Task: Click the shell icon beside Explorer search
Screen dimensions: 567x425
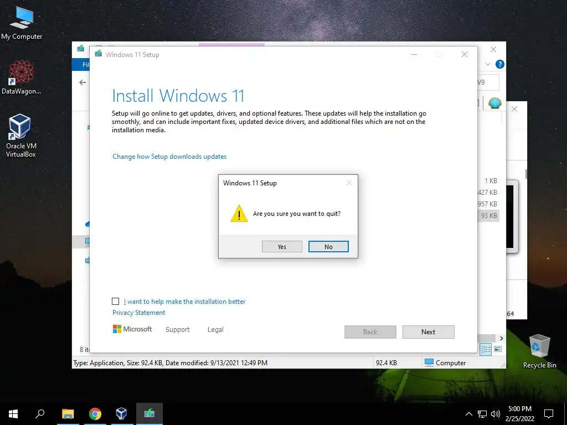Action: pyautogui.click(x=494, y=103)
